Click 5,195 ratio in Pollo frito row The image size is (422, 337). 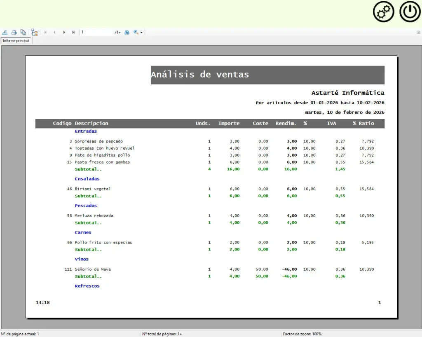pyautogui.click(x=368, y=242)
